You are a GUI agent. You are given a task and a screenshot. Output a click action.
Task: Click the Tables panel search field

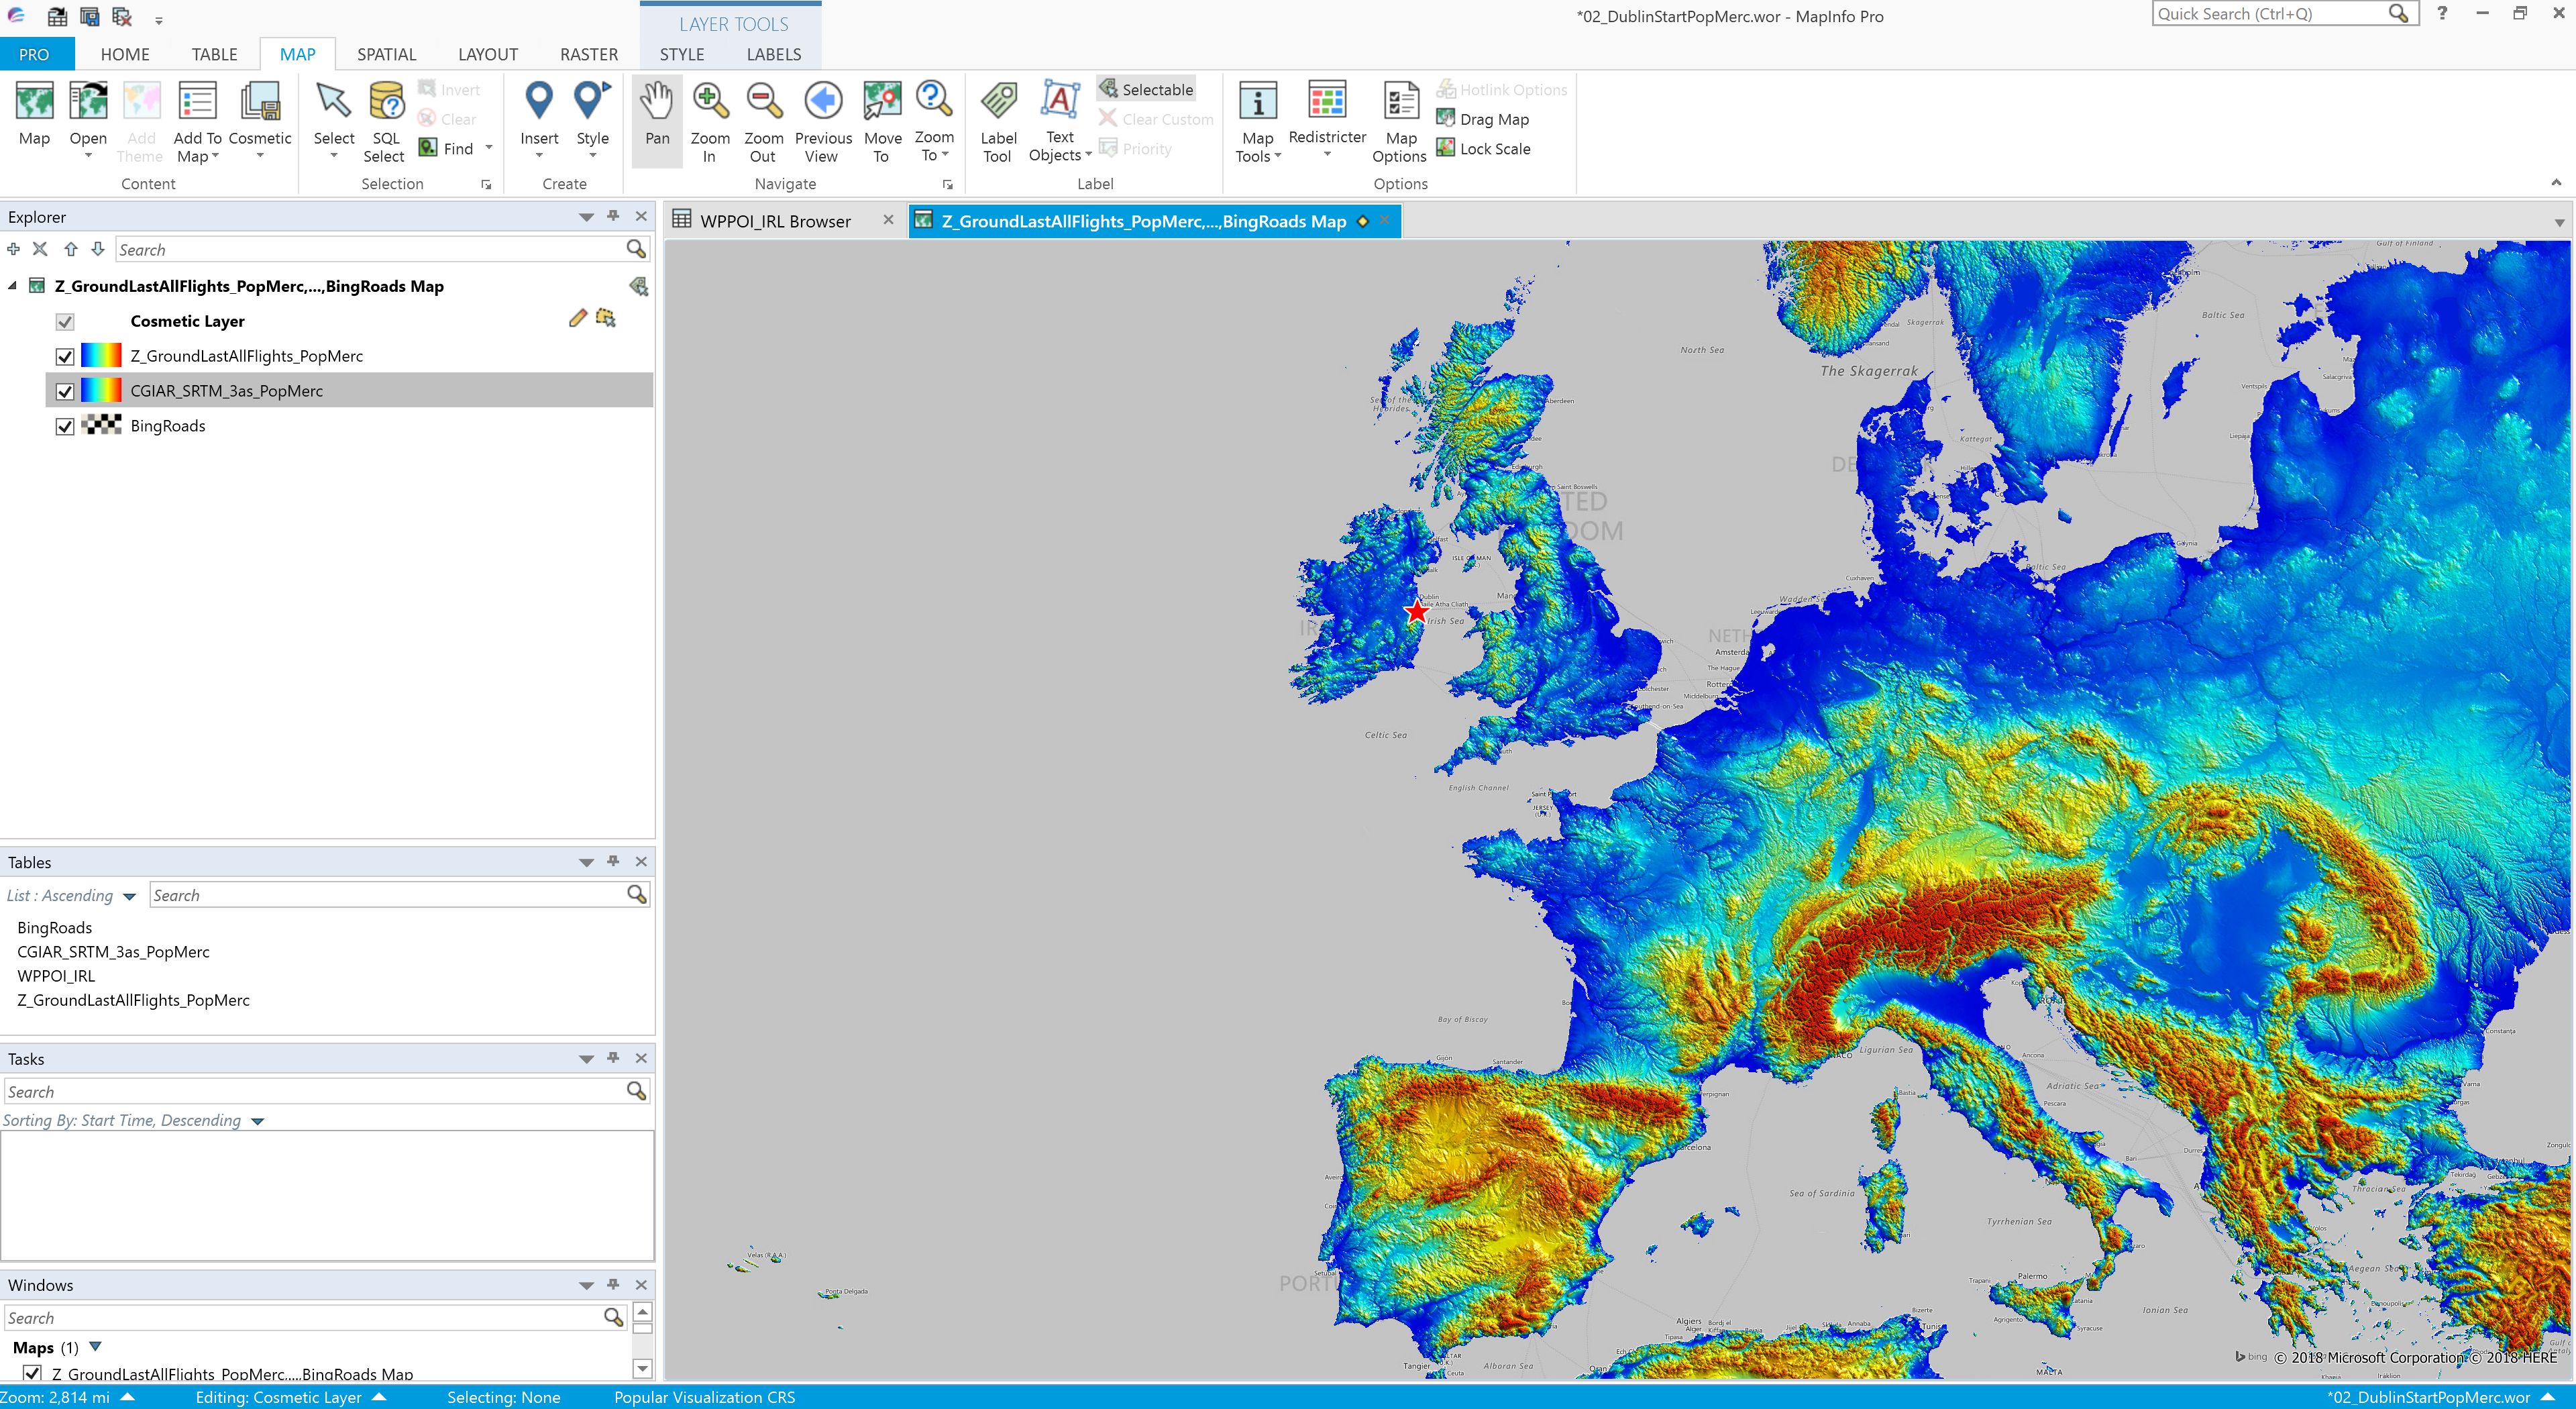point(388,895)
